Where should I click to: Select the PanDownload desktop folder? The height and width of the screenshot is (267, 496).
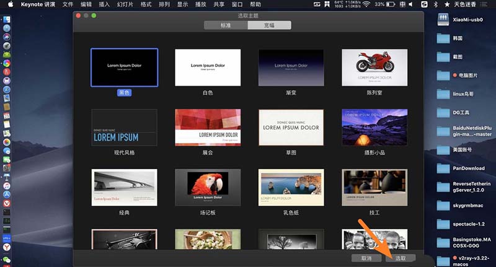(443, 169)
